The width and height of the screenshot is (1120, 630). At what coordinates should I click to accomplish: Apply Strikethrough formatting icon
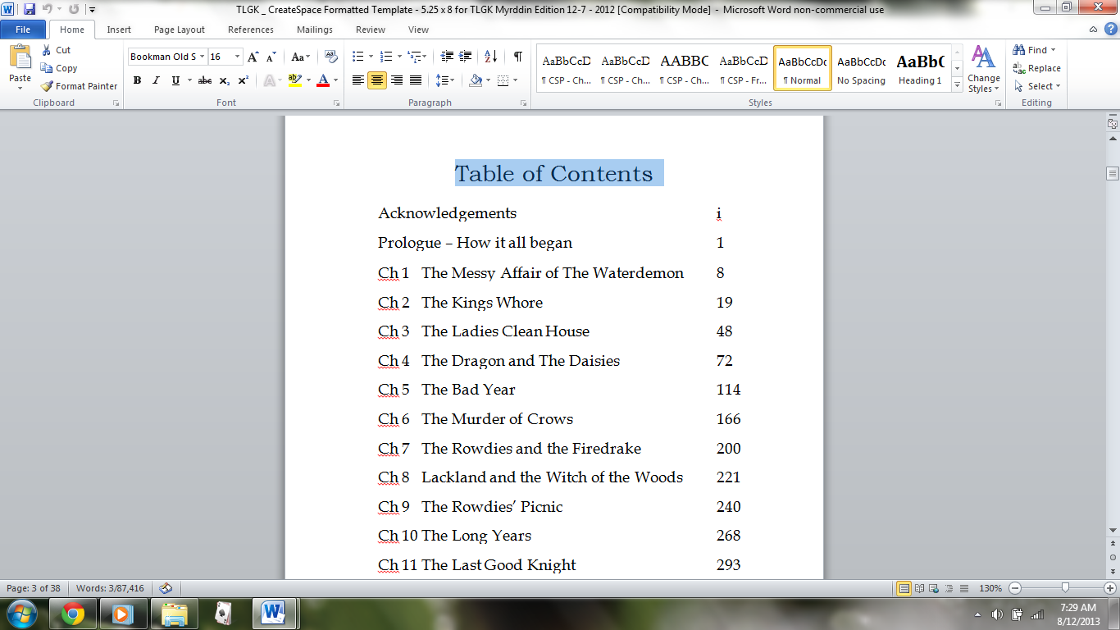click(x=205, y=80)
